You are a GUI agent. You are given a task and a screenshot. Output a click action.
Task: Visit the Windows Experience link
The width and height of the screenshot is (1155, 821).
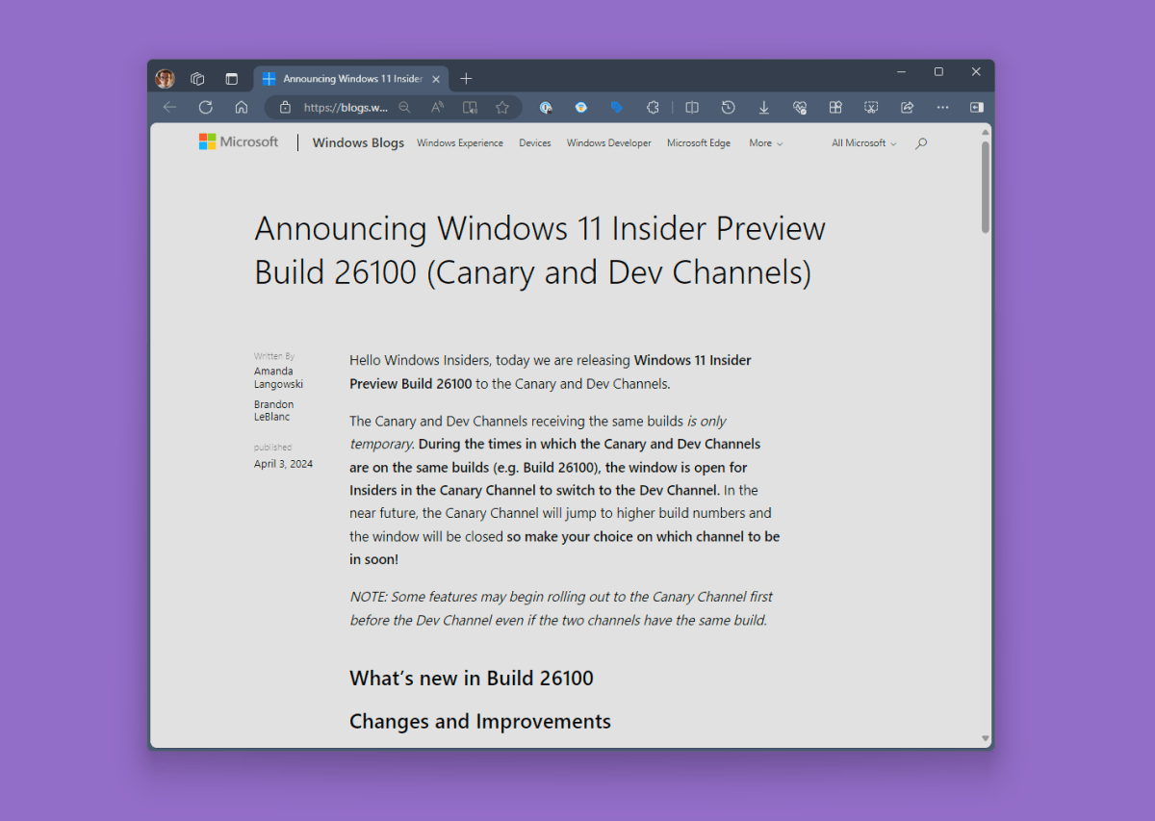click(x=459, y=142)
